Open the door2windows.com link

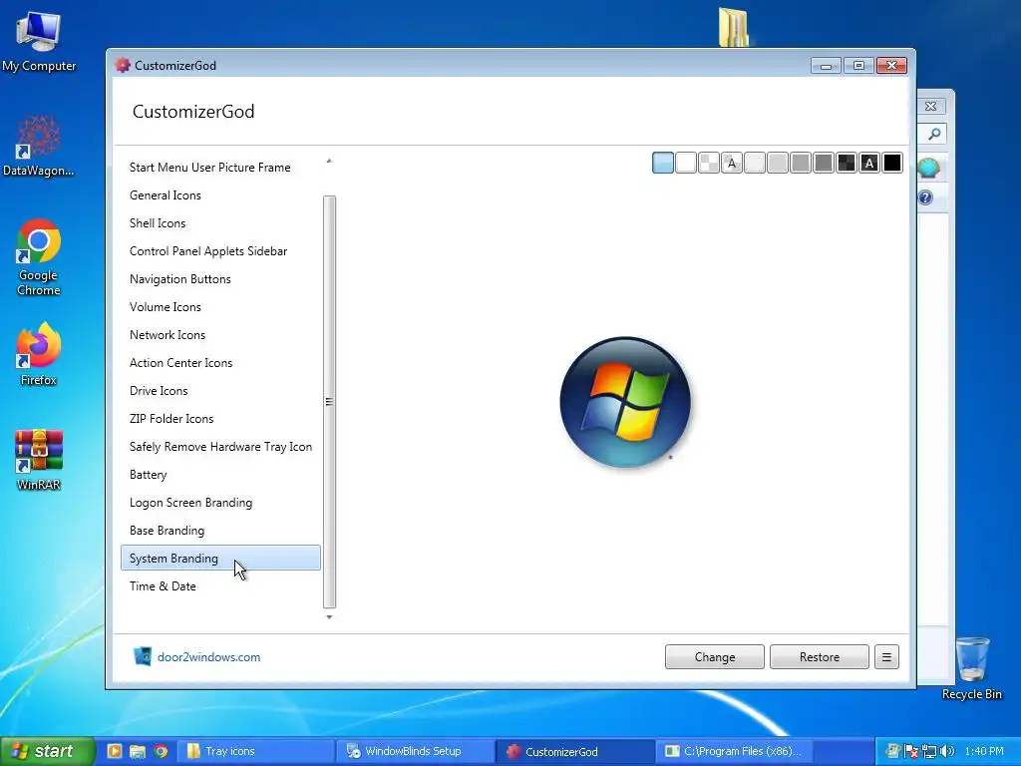coord(208,657)
